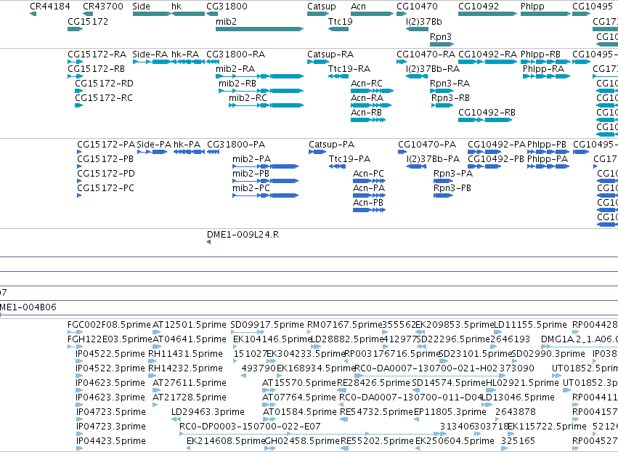Click the Rpn3-RB transcript label
The width and height of the screenshot is (618, 452).
tap(450, 98)
